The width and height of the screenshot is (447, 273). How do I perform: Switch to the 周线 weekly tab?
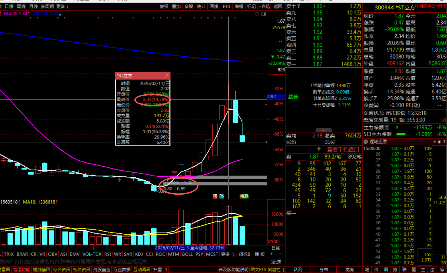[x=21, y=6]
